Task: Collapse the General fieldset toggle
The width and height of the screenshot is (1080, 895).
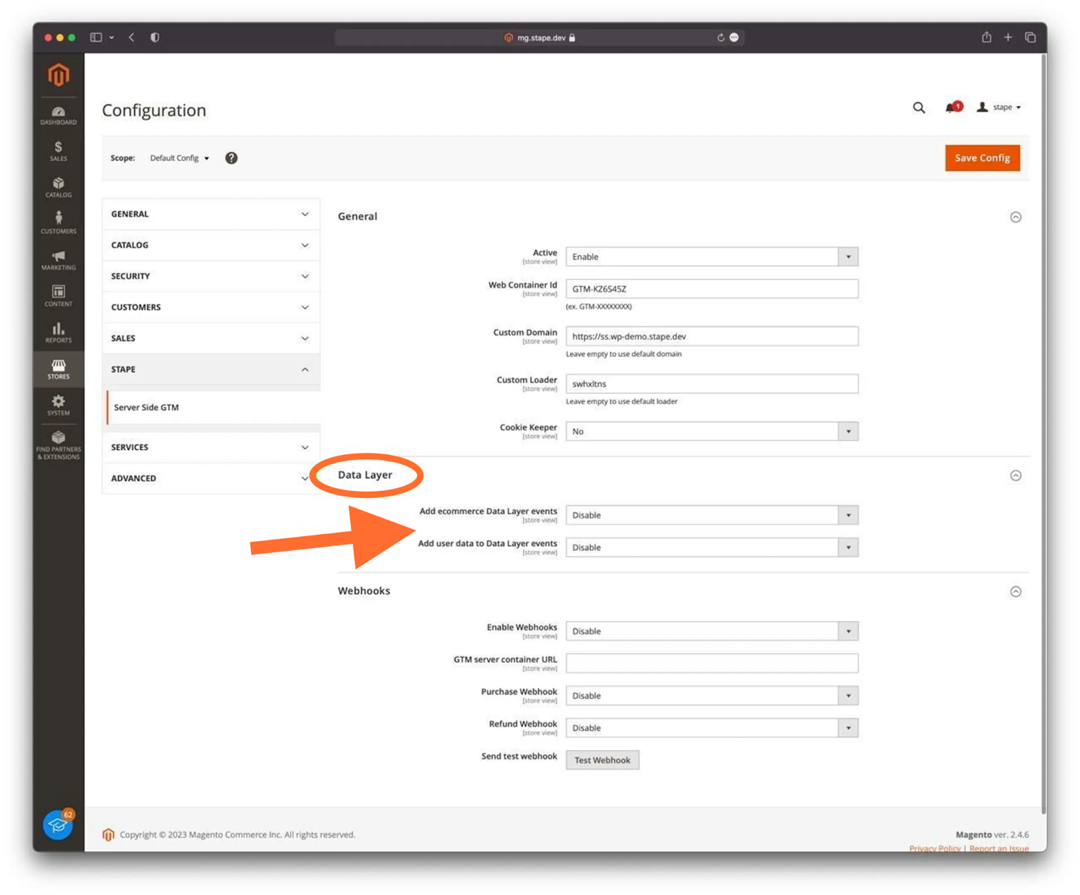Action: pyautogui.click(x=1015, y=217)
